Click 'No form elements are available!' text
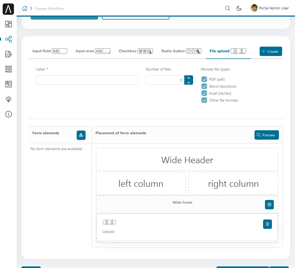Viewport: 295px width, 268px height. click(x=56, y=149)
